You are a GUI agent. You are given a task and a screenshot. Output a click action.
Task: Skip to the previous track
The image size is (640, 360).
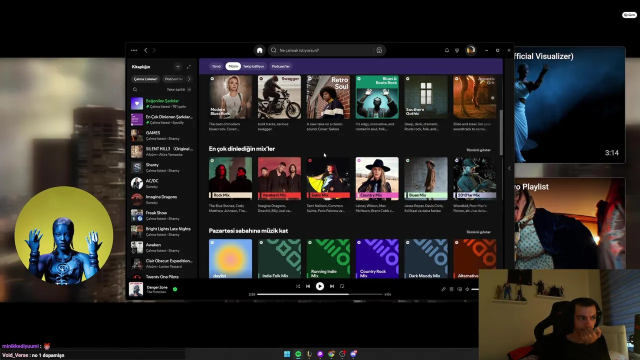[x=308, y=286]
